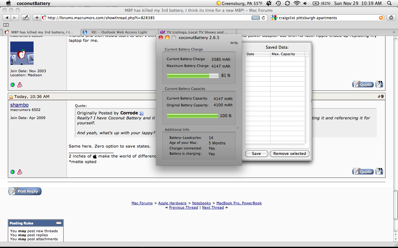This screenshot has height=248, width=398.
Task: Click Remove selected in the Saved Data drawer
Action: [x=289, y=153]
